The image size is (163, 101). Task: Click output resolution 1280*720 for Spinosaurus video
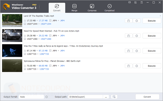click(x=44, y=69)
